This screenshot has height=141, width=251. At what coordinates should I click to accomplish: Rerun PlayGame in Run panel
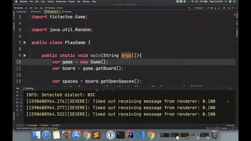[17, 92]
